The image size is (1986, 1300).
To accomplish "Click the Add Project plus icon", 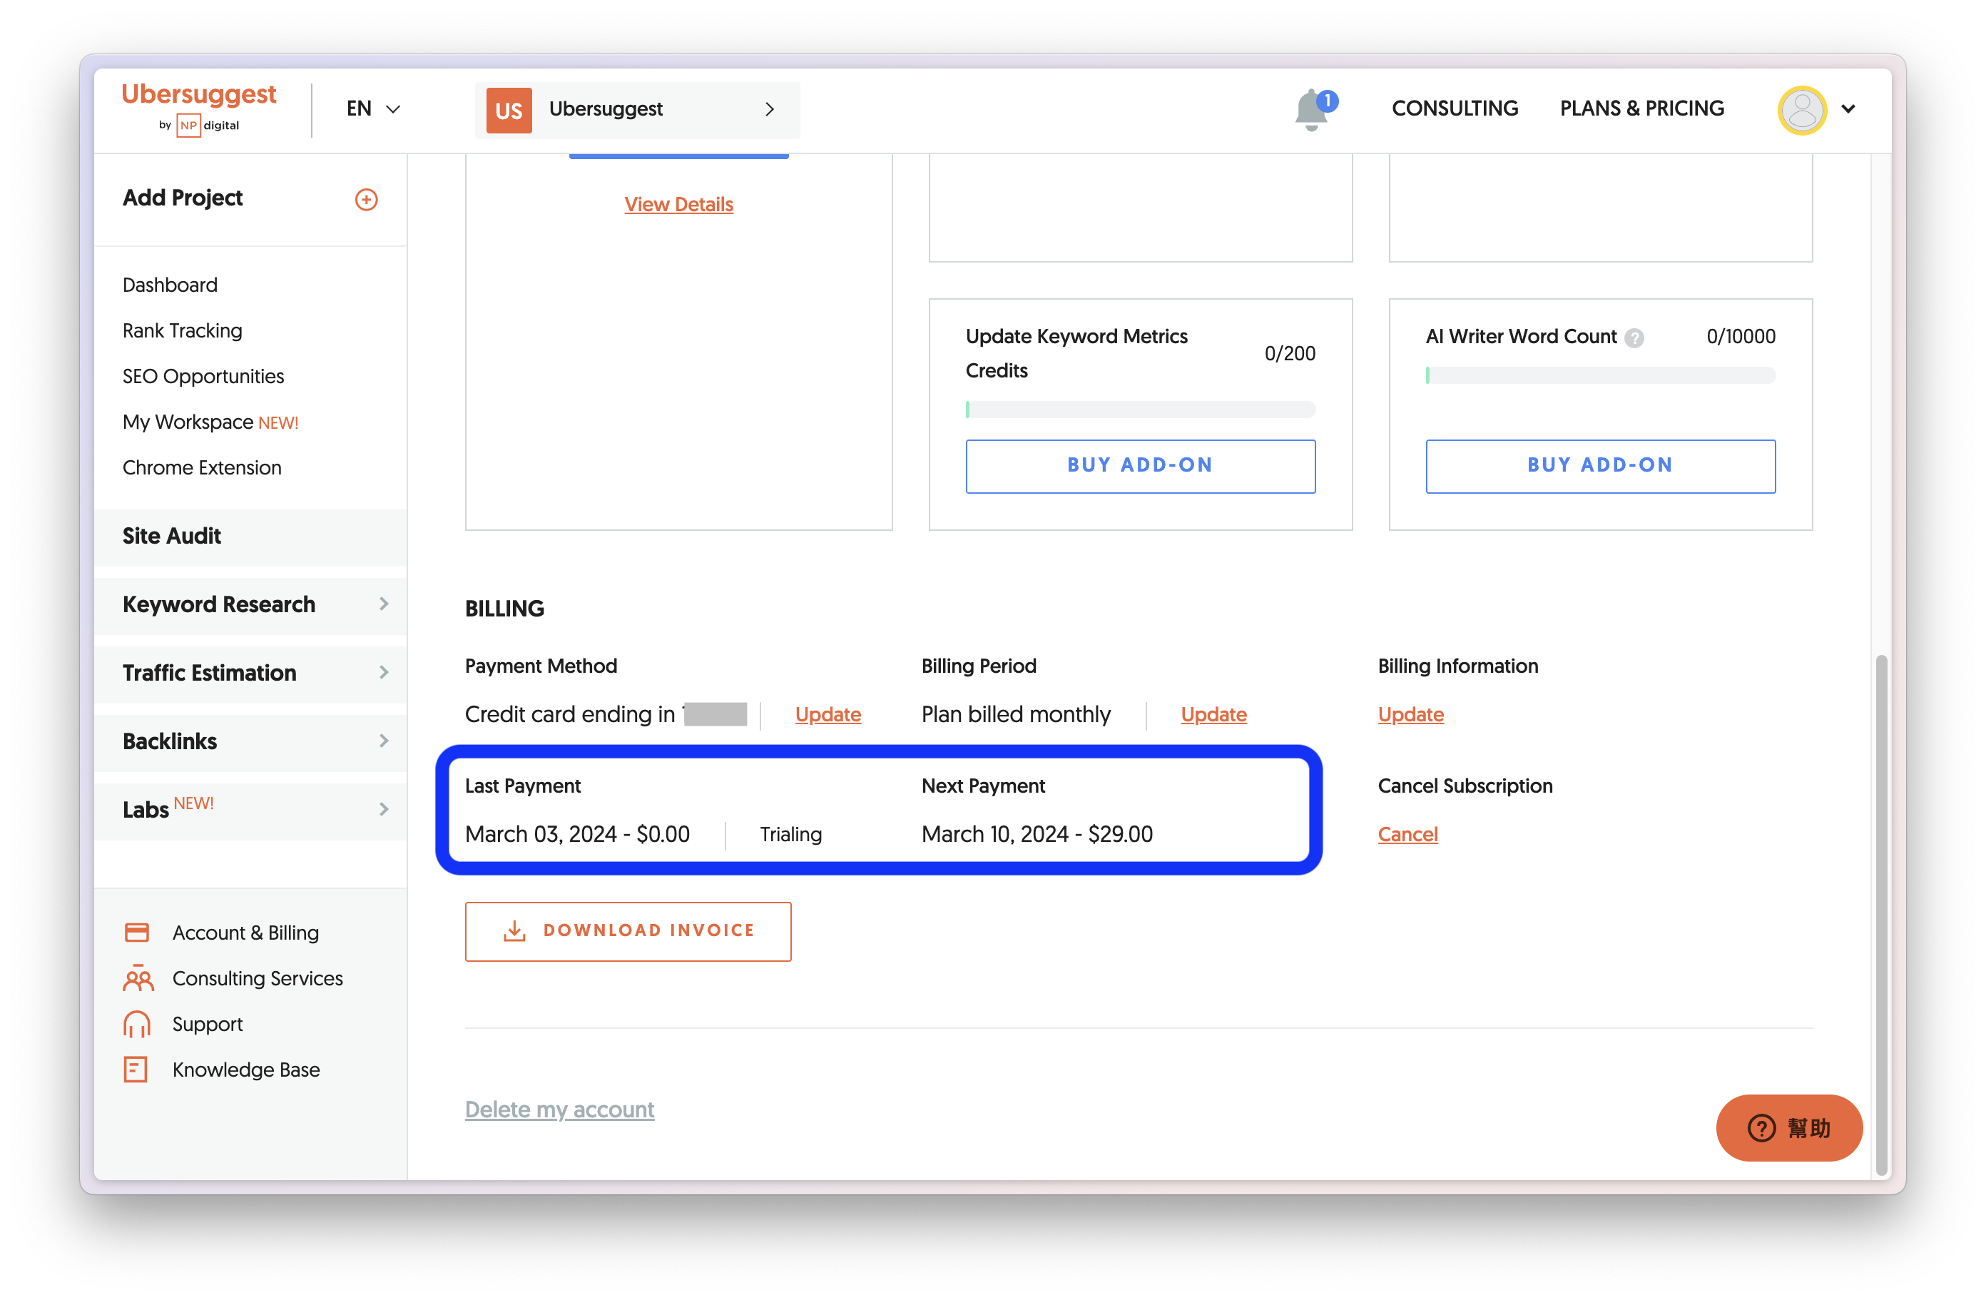I will click(x=367, y=199).
